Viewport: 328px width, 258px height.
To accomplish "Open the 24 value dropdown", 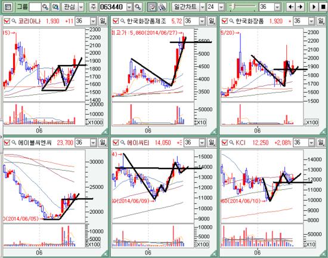I will [x=221, y=7].
